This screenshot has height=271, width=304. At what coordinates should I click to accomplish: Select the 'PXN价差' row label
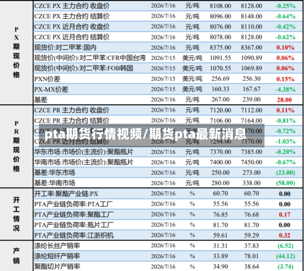(47, 79)
